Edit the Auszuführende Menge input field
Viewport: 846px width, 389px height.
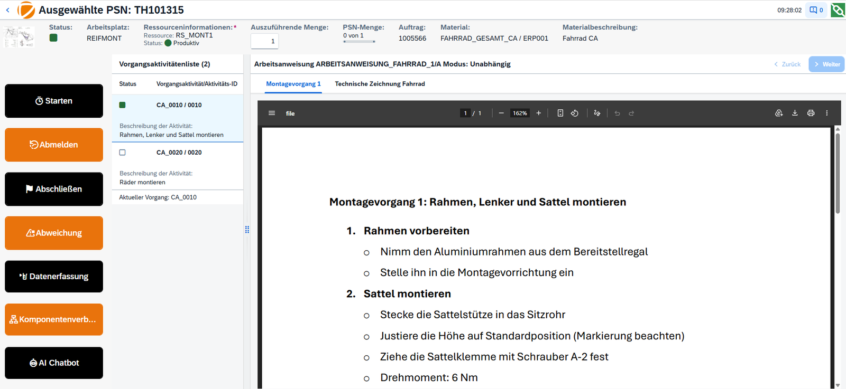click(x=264, y=41)
